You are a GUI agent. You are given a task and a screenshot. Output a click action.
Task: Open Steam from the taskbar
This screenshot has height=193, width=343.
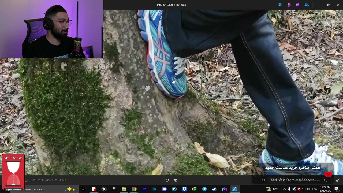pos(214,189)
